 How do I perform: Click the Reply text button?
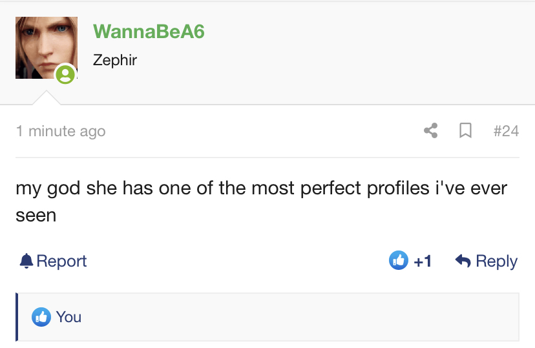[497, 261]
